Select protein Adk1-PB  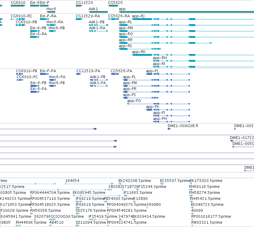tap(99, 80)
